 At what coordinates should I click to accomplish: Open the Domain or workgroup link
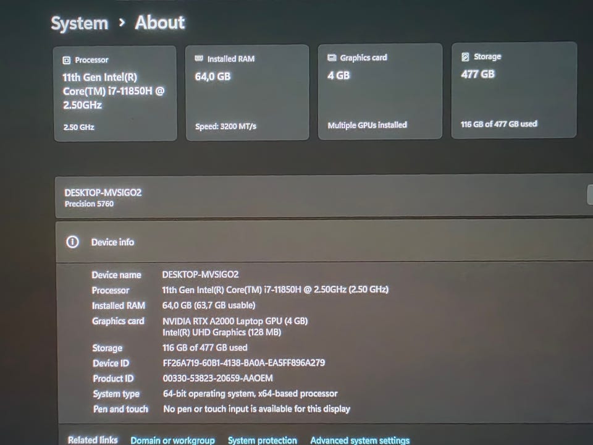(172, 440)
